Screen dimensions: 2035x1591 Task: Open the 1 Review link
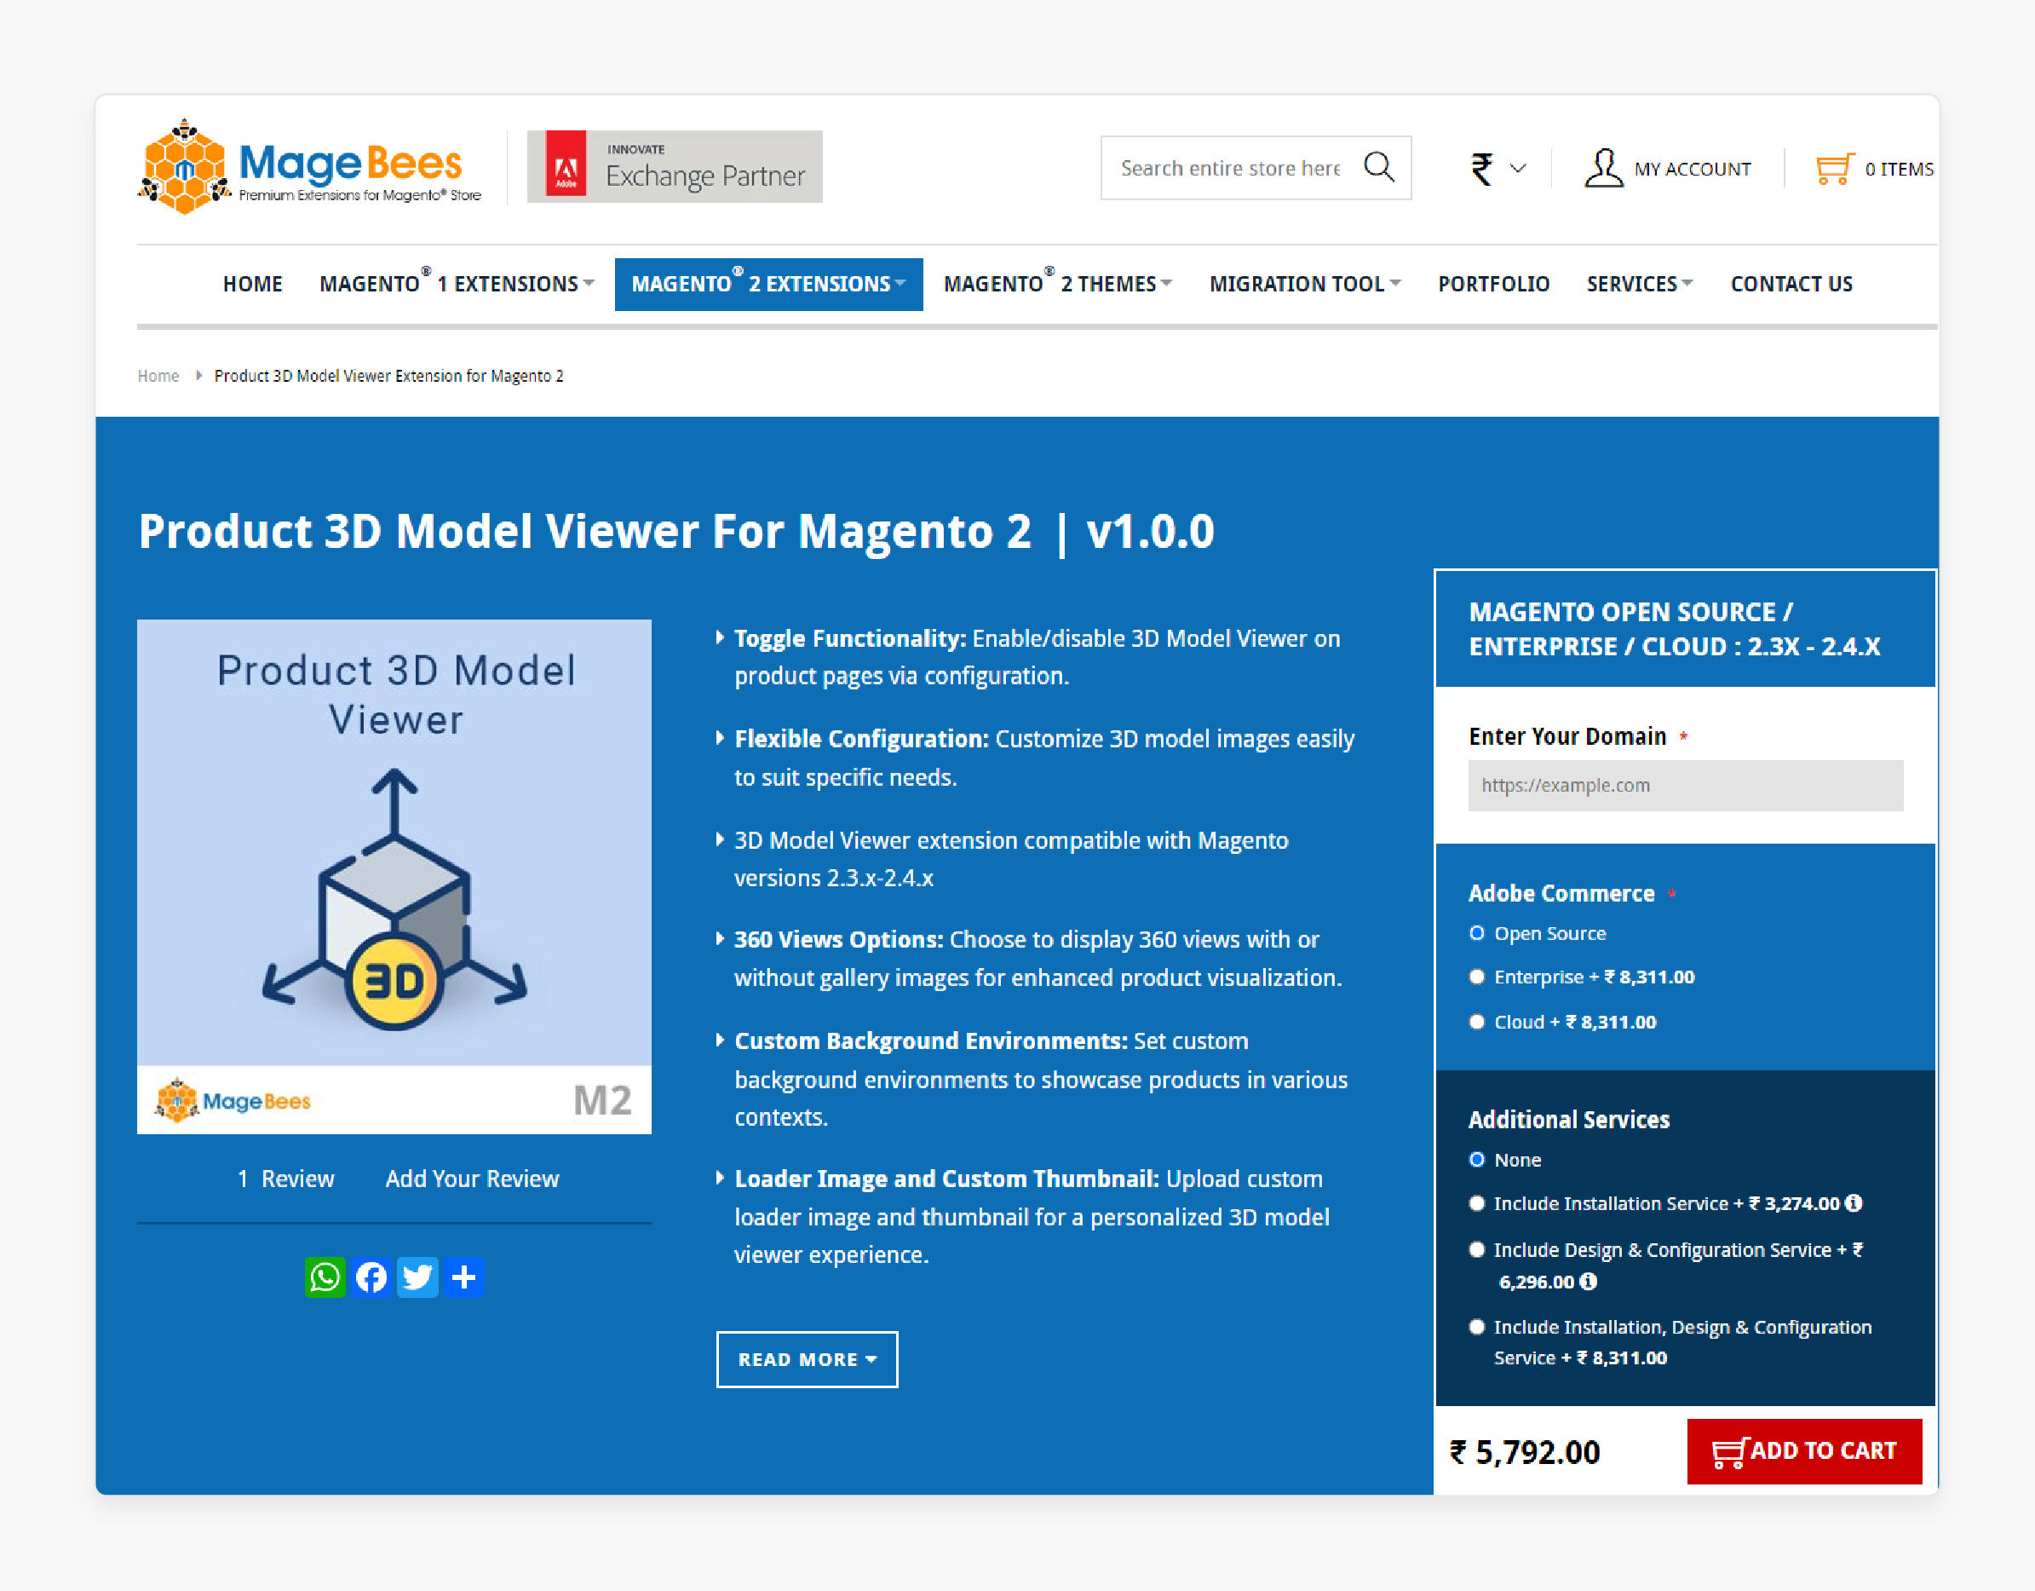click(286, 1179)
